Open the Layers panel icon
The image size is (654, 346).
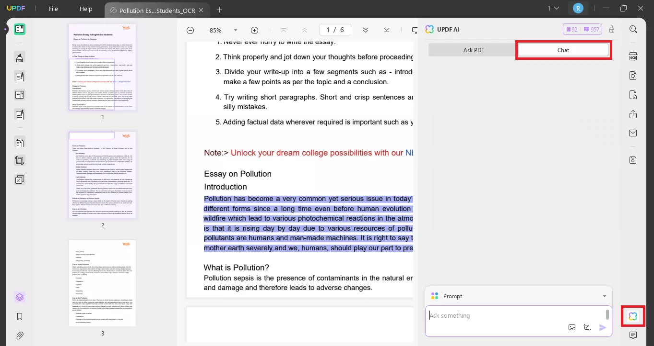(x=20, y=297)
